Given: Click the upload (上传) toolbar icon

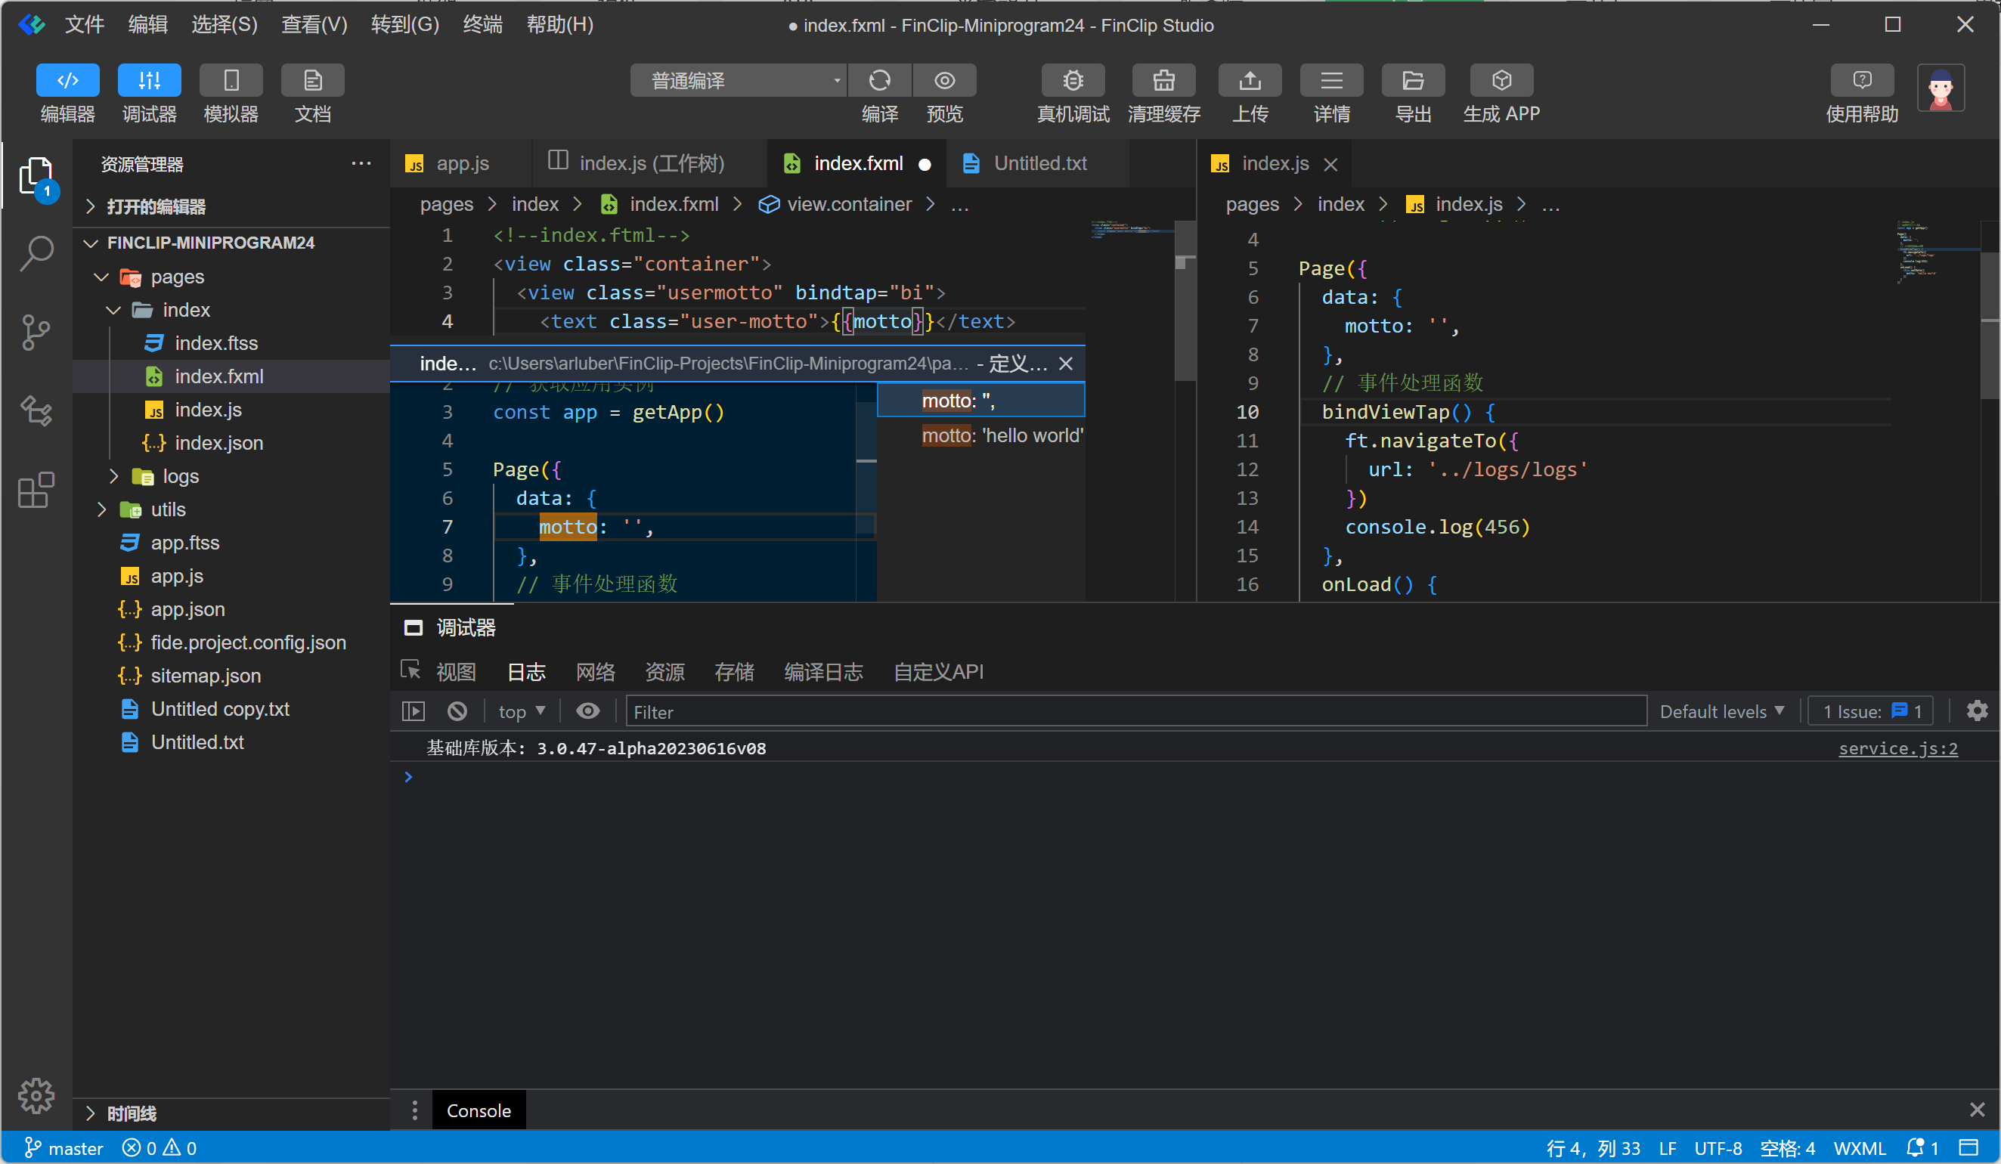Looking at the screenshot, I should click(1250, 81).
